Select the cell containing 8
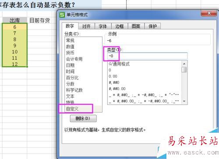 [14, 39]
